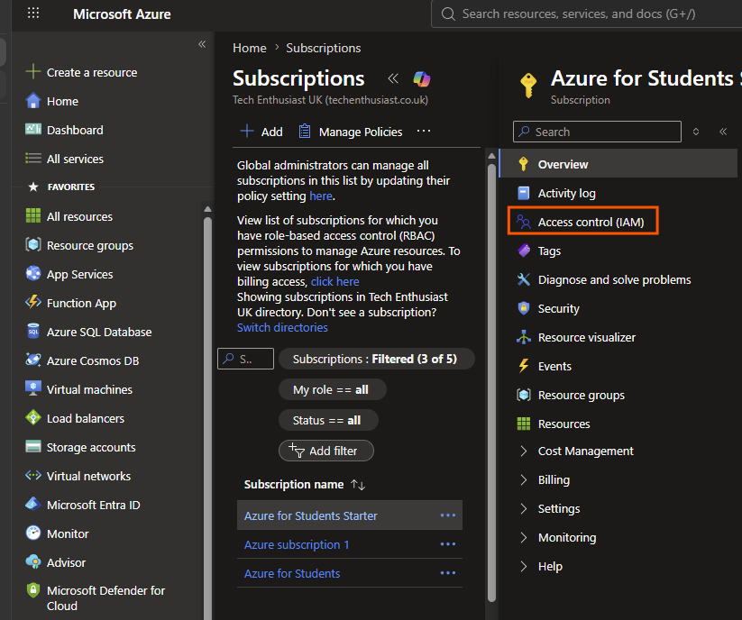Click the All services list icon

(33, 159)
